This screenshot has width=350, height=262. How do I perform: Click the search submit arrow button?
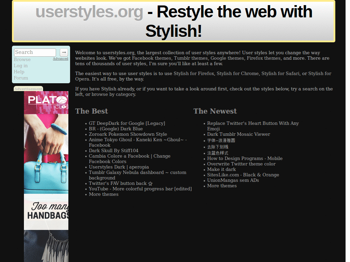click(64, 53)
